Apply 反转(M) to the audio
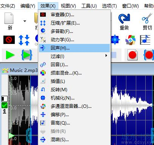Screen dimensions: 154x145 [74, 90]
